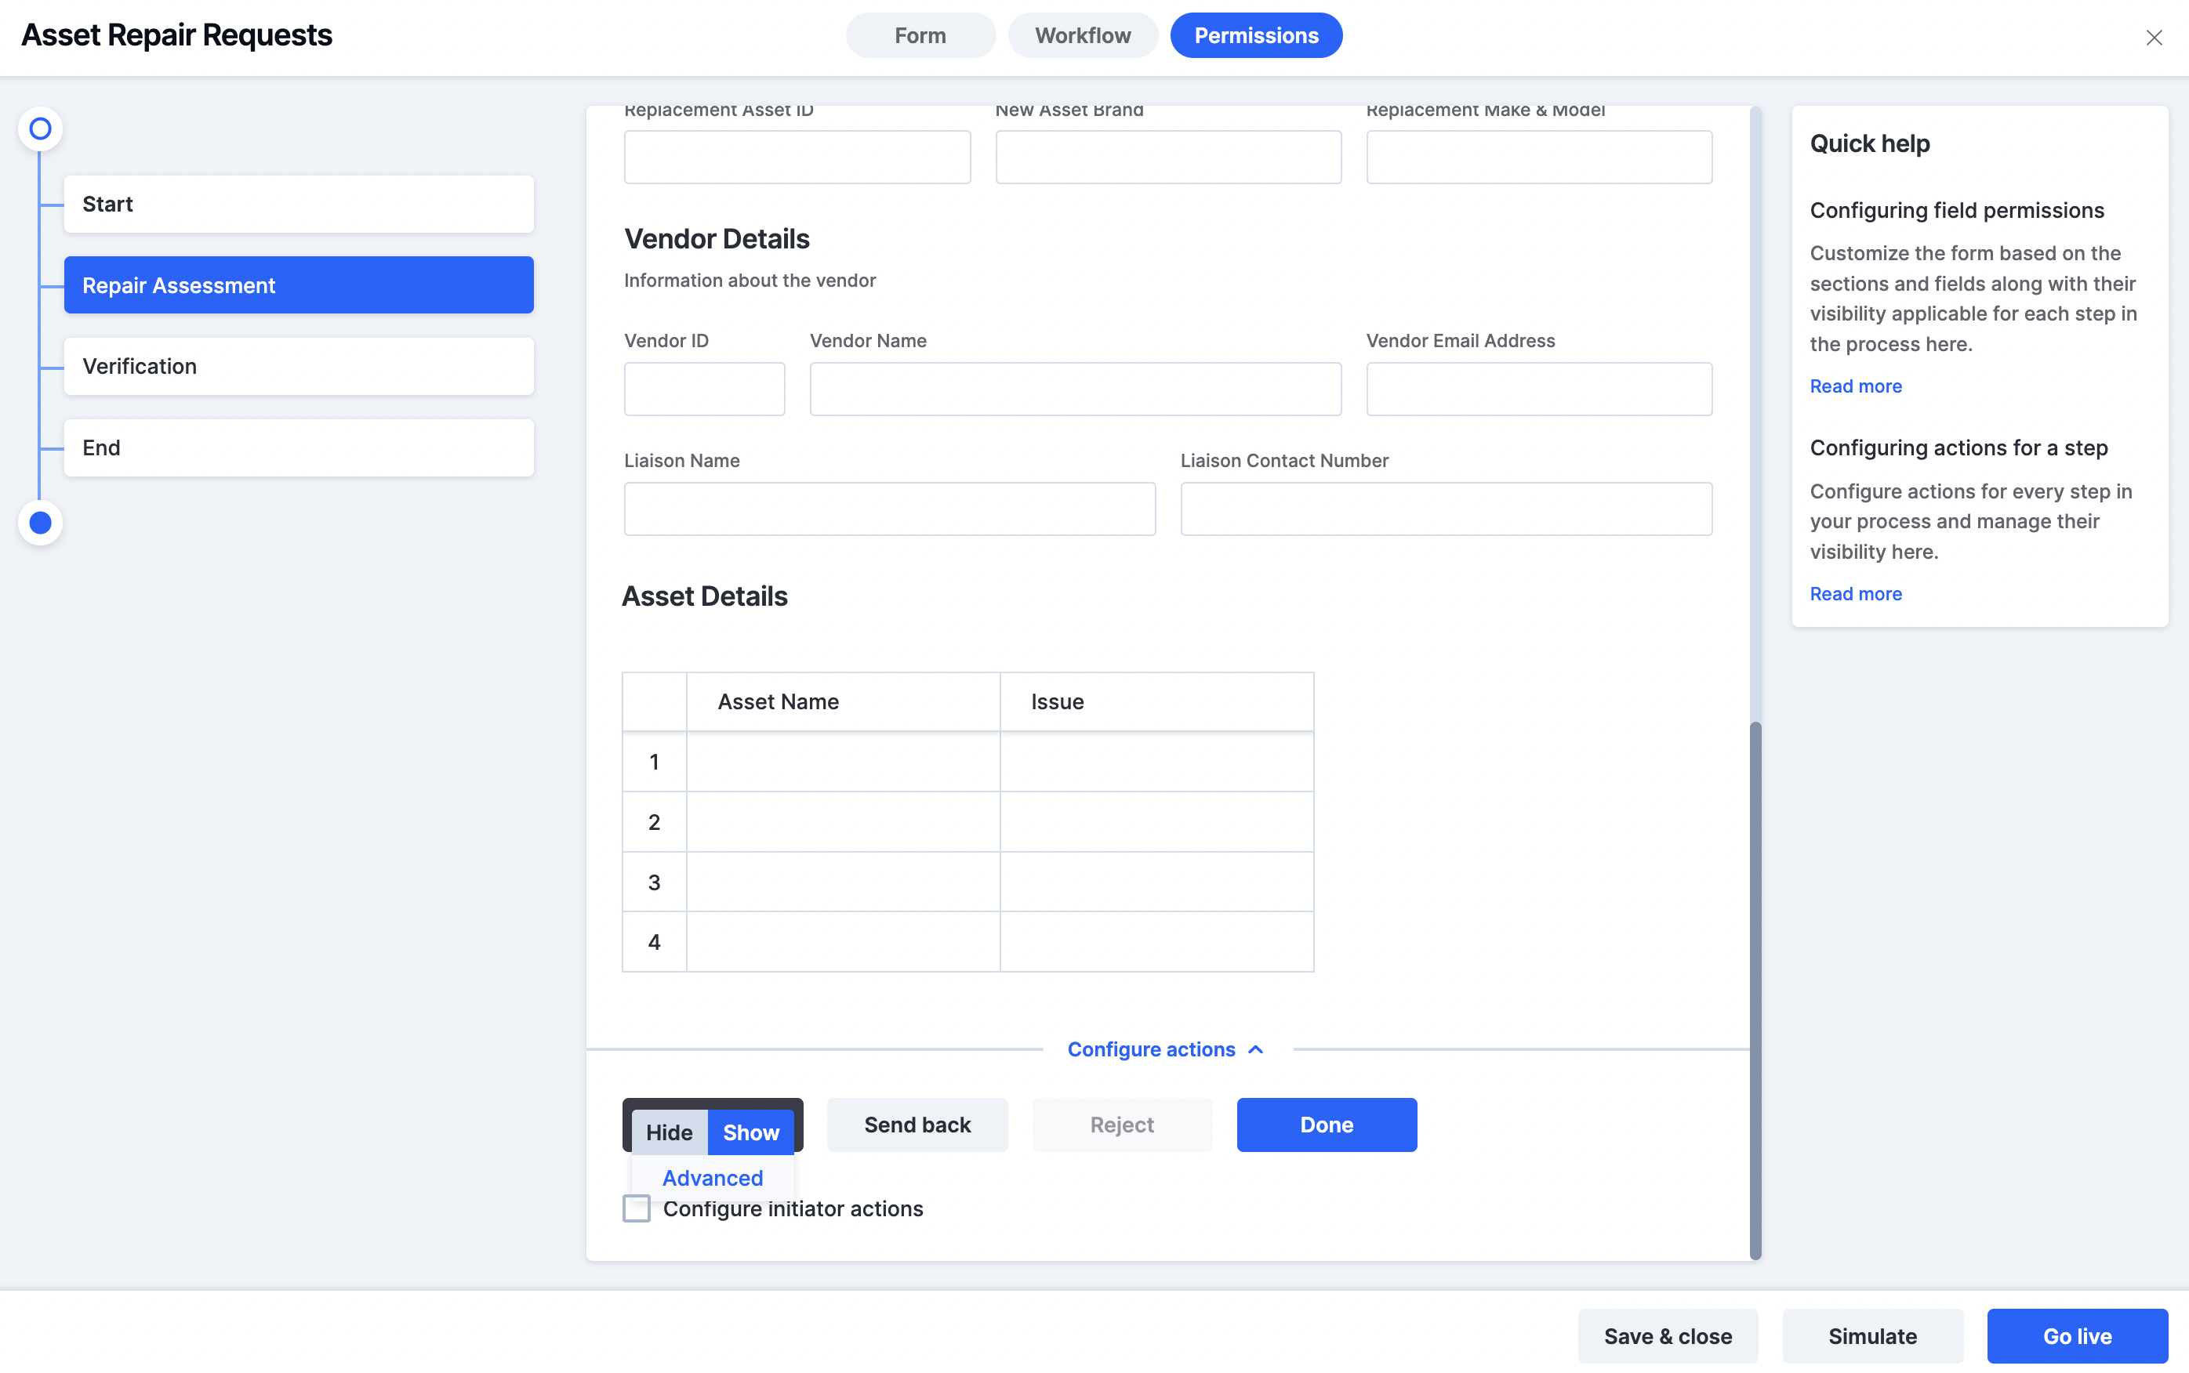Screen dimensions: 2189x1373
Task: Click the Go live button
Action: 2076,1335
